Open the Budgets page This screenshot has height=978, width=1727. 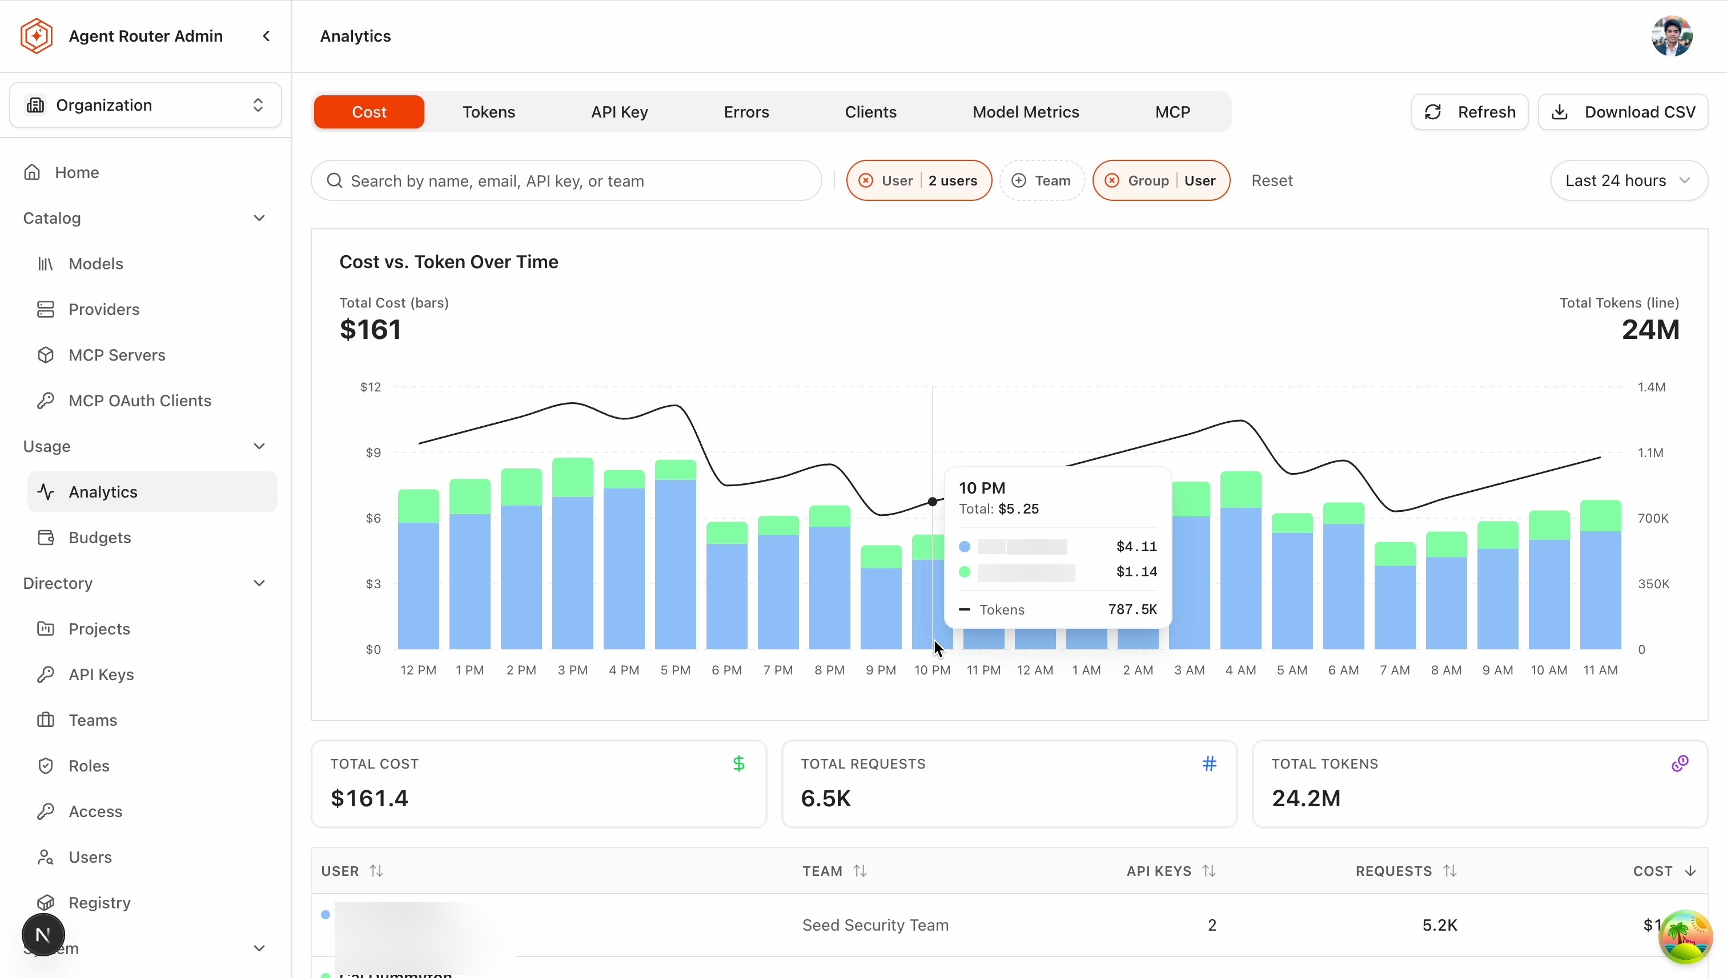(x=152, y=538)
